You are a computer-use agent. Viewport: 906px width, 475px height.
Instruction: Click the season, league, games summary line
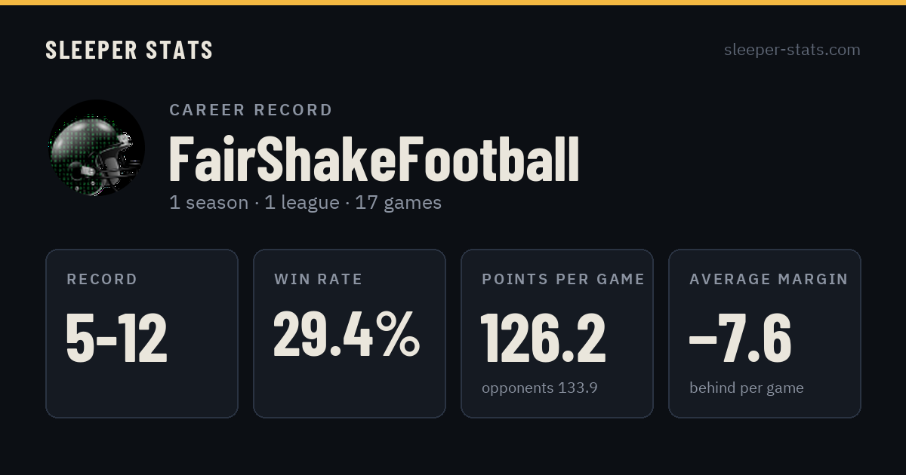coord(305,203)
